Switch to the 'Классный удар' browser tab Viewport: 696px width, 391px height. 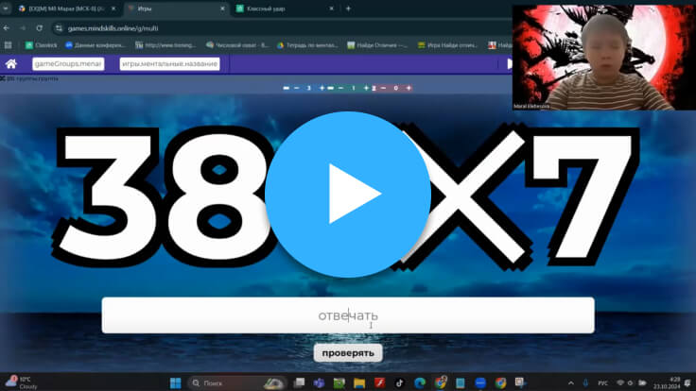(x=280, y=8)
